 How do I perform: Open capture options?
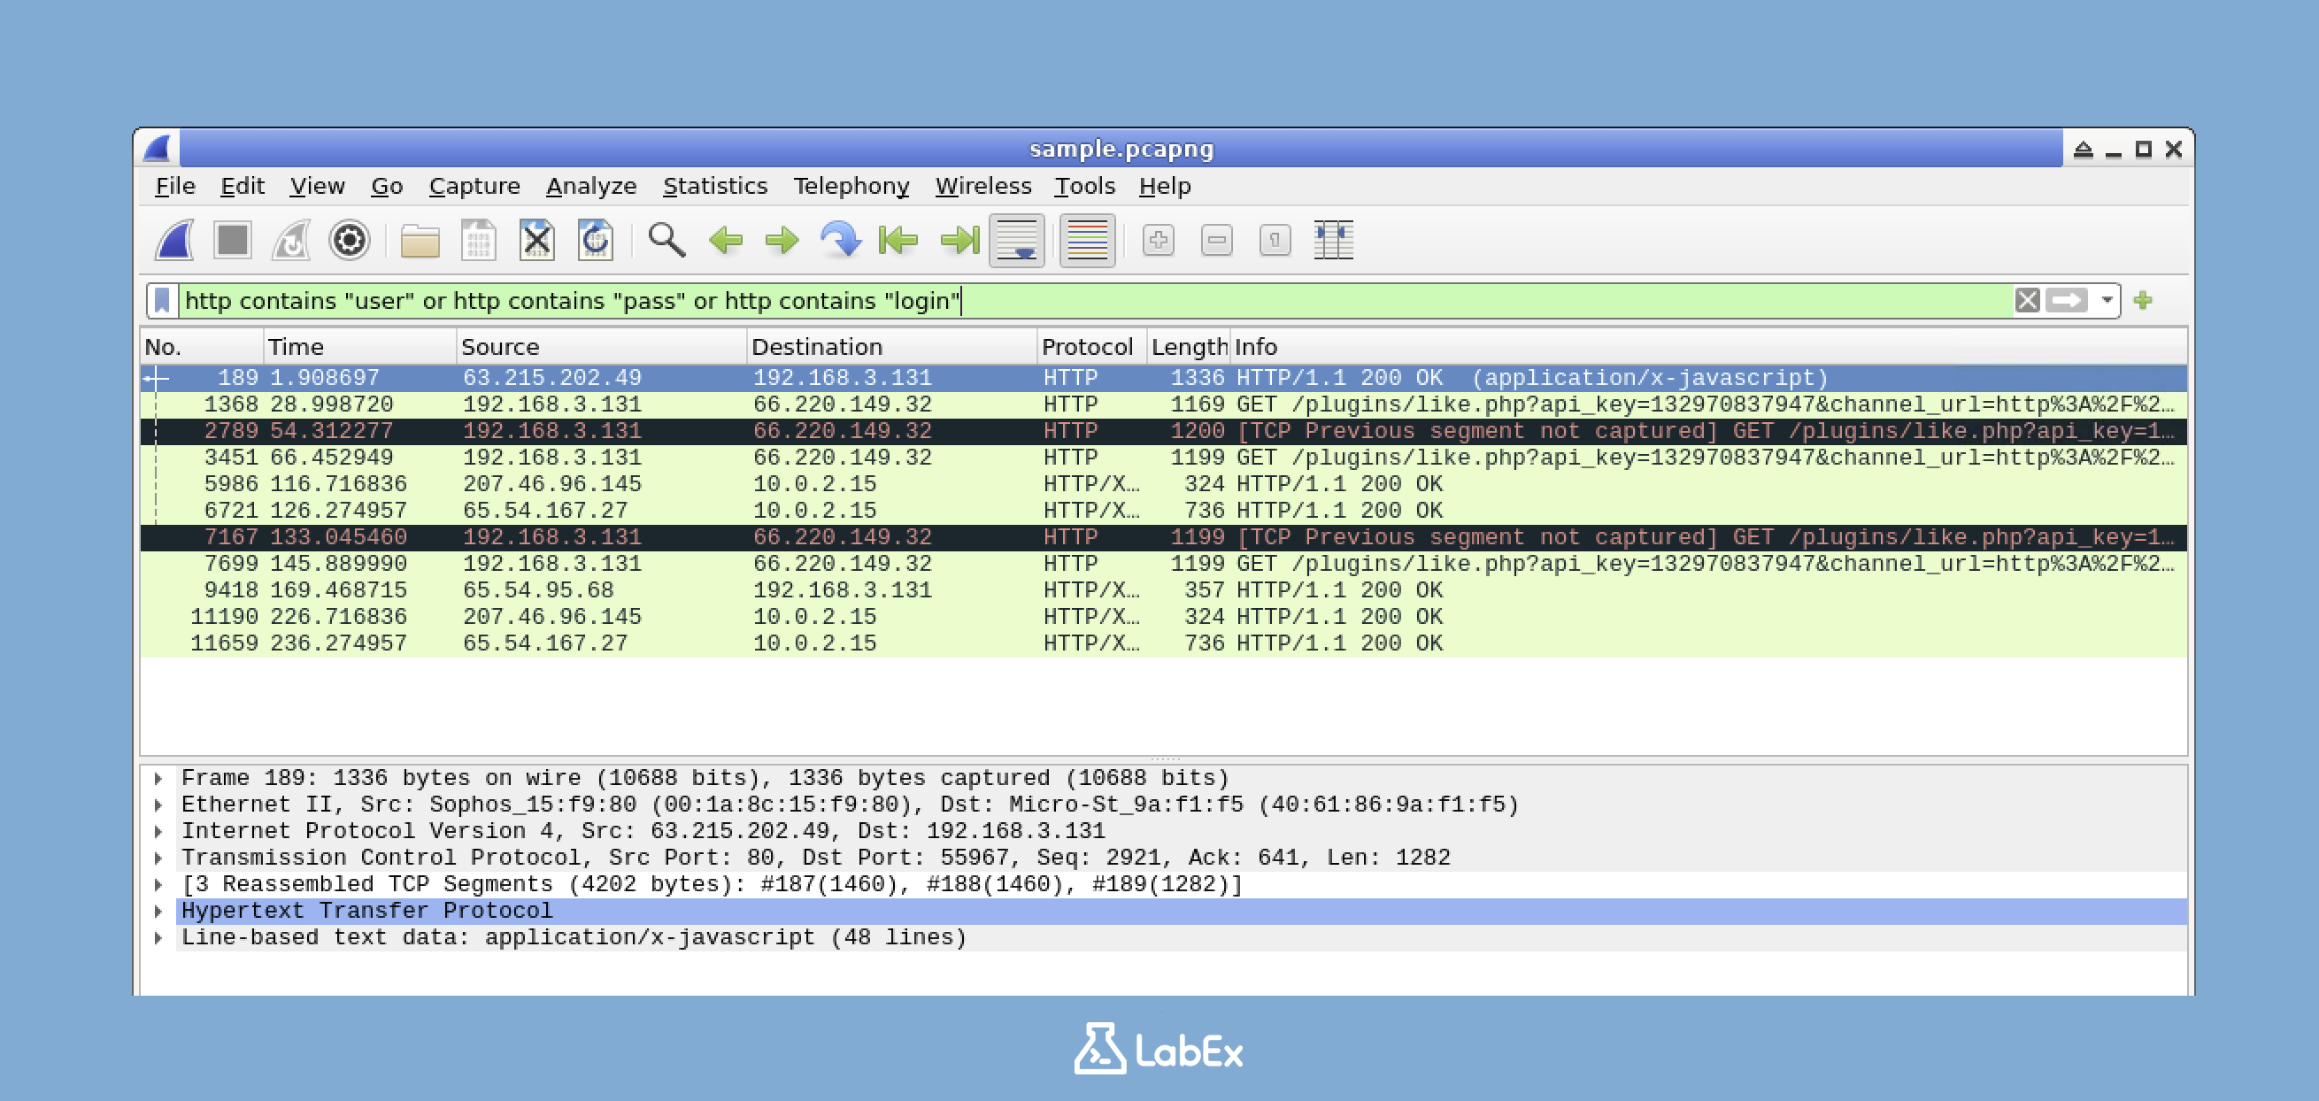350,241
